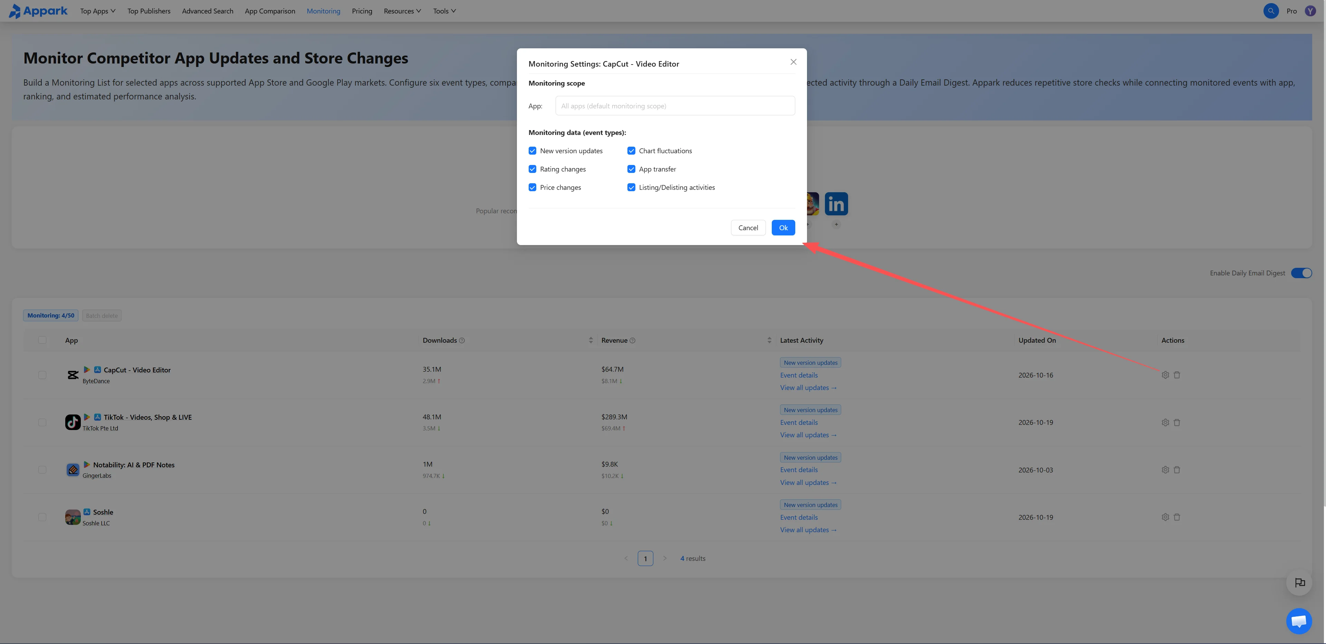Viewport: 1326px width, 644px height.
Task: Sort table by Revenue arrows
Action: [769, 341]
